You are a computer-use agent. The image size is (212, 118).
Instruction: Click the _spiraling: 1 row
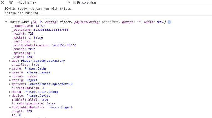point(24,53)
